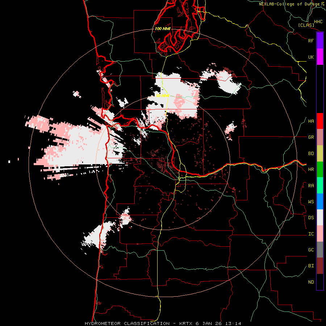Click the NEXLAB-College of DuPage credit

[x=291, y=4]
